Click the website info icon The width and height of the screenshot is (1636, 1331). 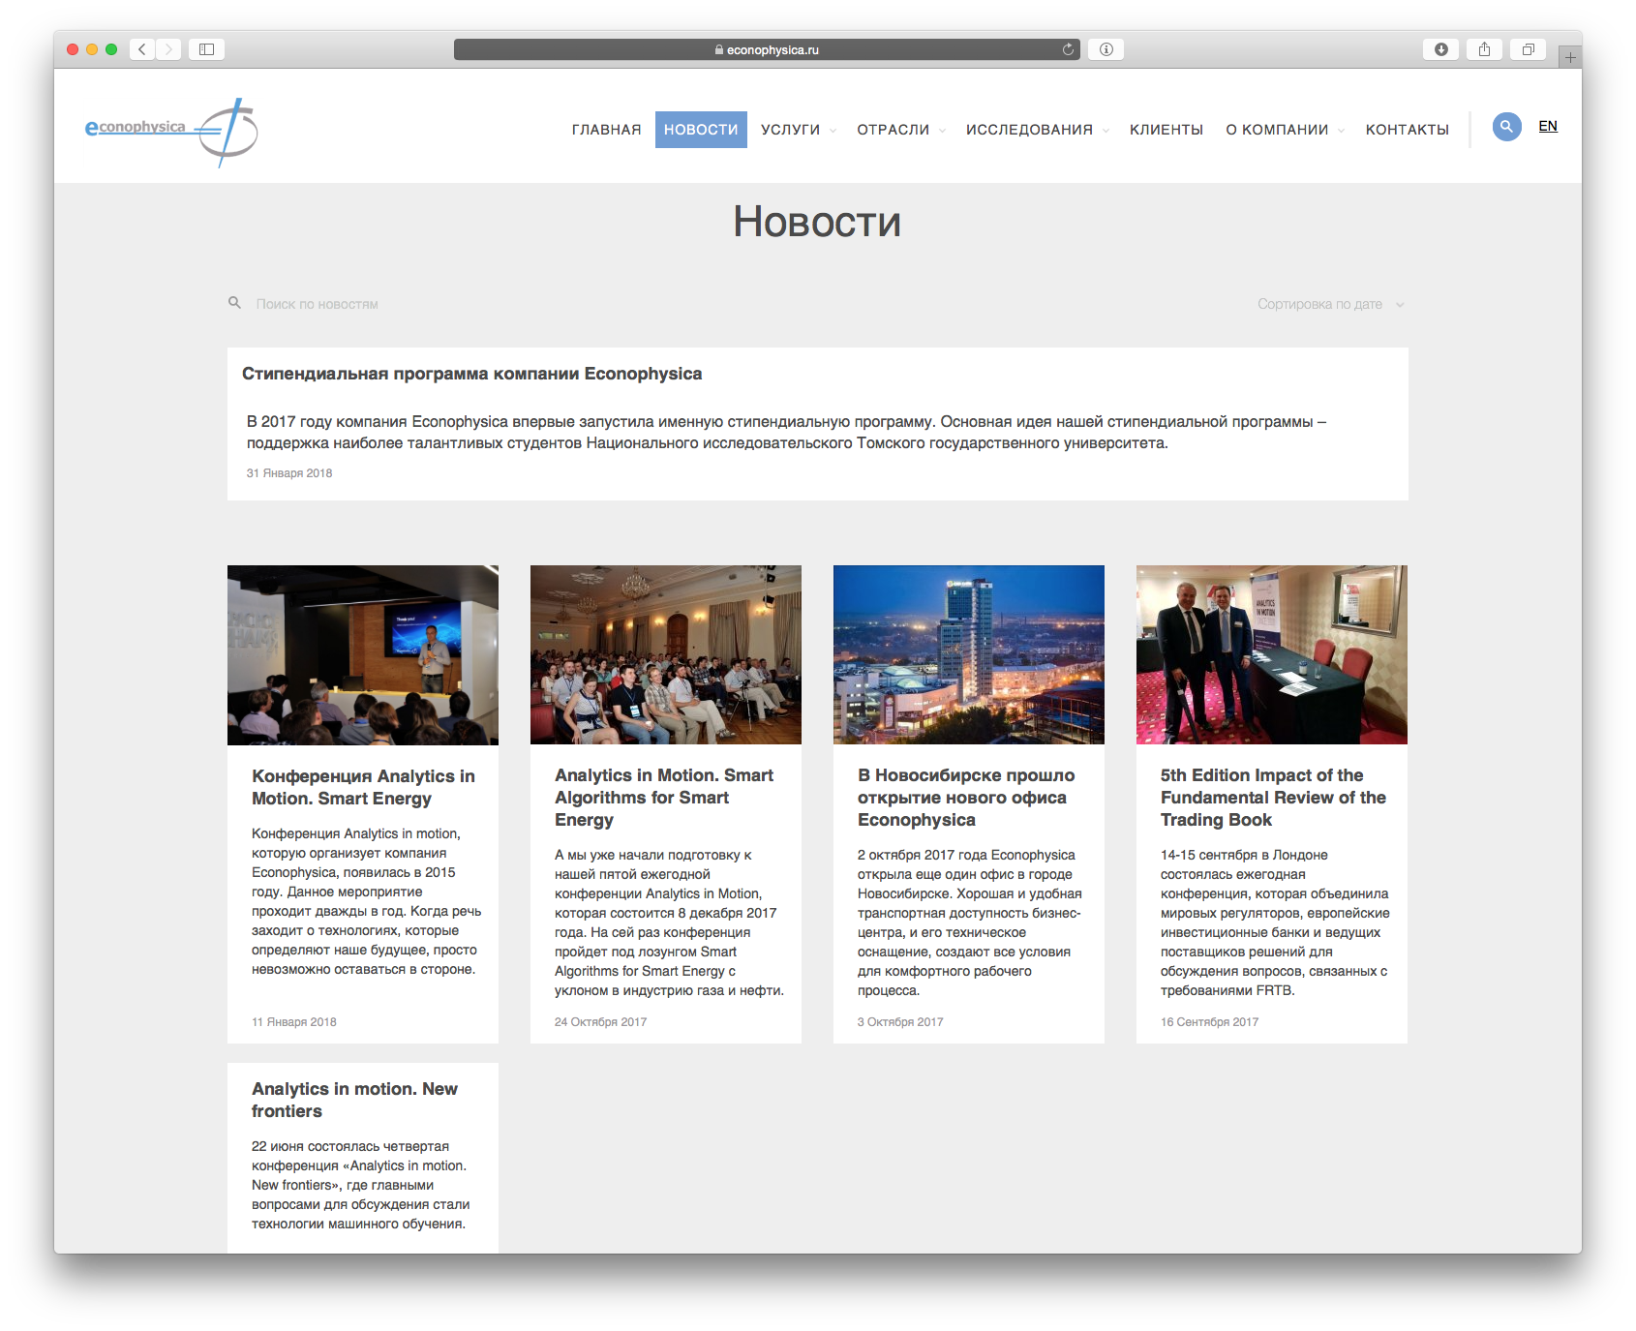coord(1106,49)
